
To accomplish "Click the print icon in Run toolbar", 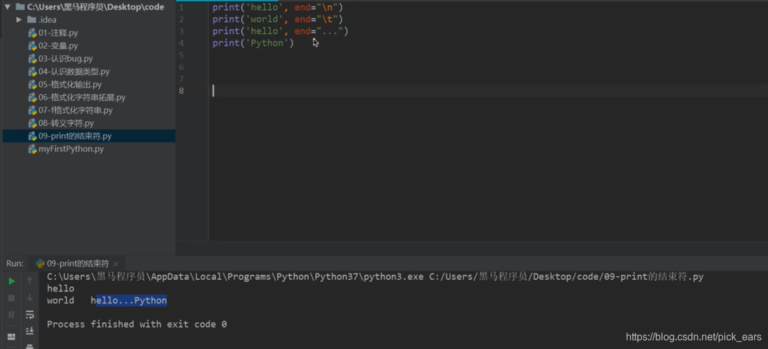I will (x=30, y=346).
